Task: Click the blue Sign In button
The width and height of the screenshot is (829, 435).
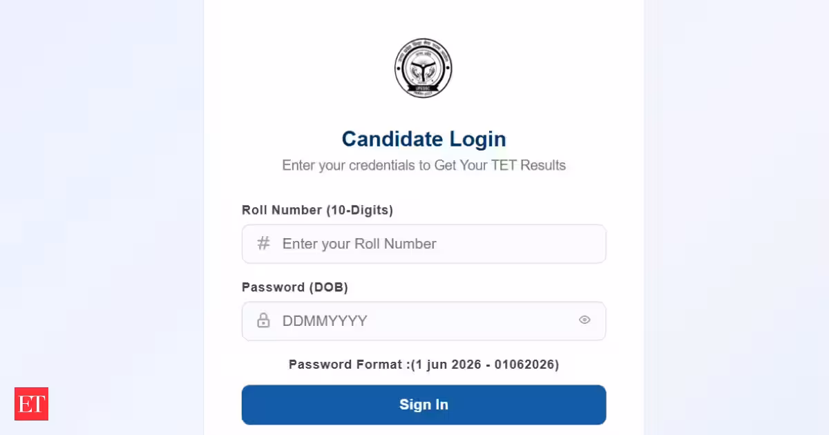Action: point(423,405)
